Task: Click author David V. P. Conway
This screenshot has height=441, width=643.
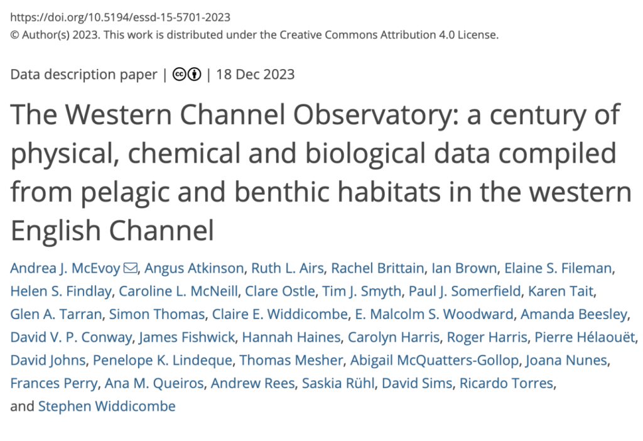Action: [x=71, y=337]
